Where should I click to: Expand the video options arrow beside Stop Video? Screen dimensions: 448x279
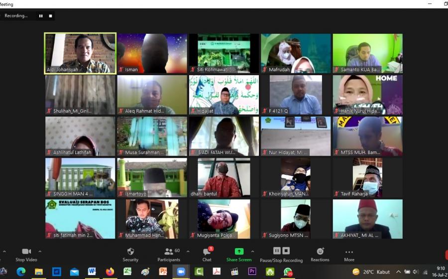tap(40, 251)
